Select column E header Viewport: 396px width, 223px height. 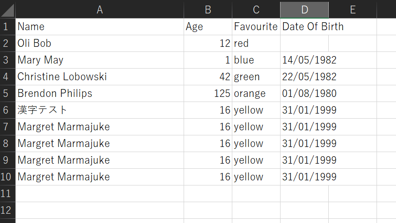[x=352, y=10]
